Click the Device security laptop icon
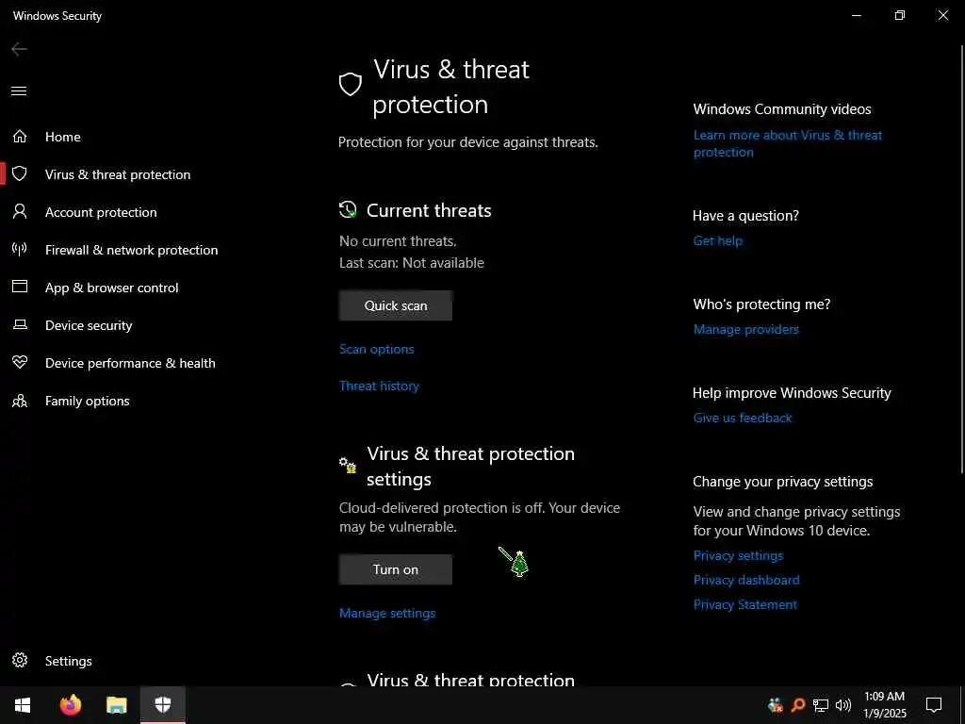Screen dimensions: 965x724 [x=20, y=324]
